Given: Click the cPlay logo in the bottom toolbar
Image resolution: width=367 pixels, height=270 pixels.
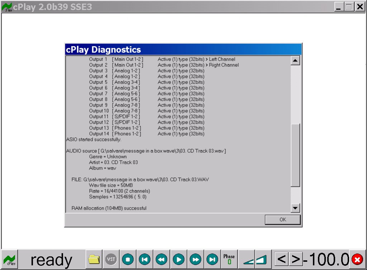Looking at the screenshot, I should (10, 260).
